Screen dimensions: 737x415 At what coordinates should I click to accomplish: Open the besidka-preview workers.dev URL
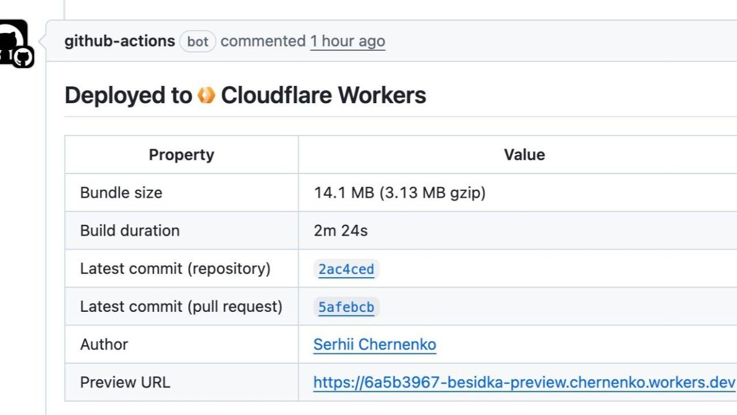(524, 383)
